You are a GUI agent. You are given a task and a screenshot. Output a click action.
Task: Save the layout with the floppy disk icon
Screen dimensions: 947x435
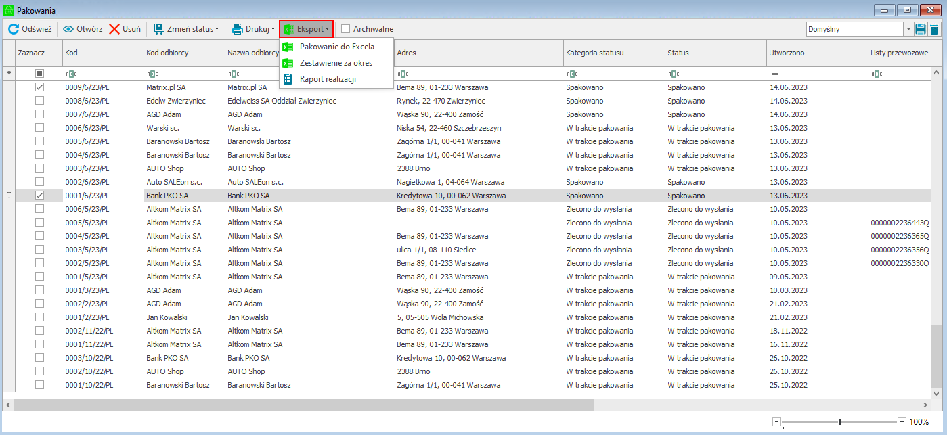coord(921,29)
